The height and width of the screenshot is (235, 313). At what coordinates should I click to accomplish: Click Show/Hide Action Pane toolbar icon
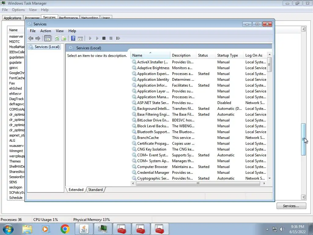click(x=80, y=38)
